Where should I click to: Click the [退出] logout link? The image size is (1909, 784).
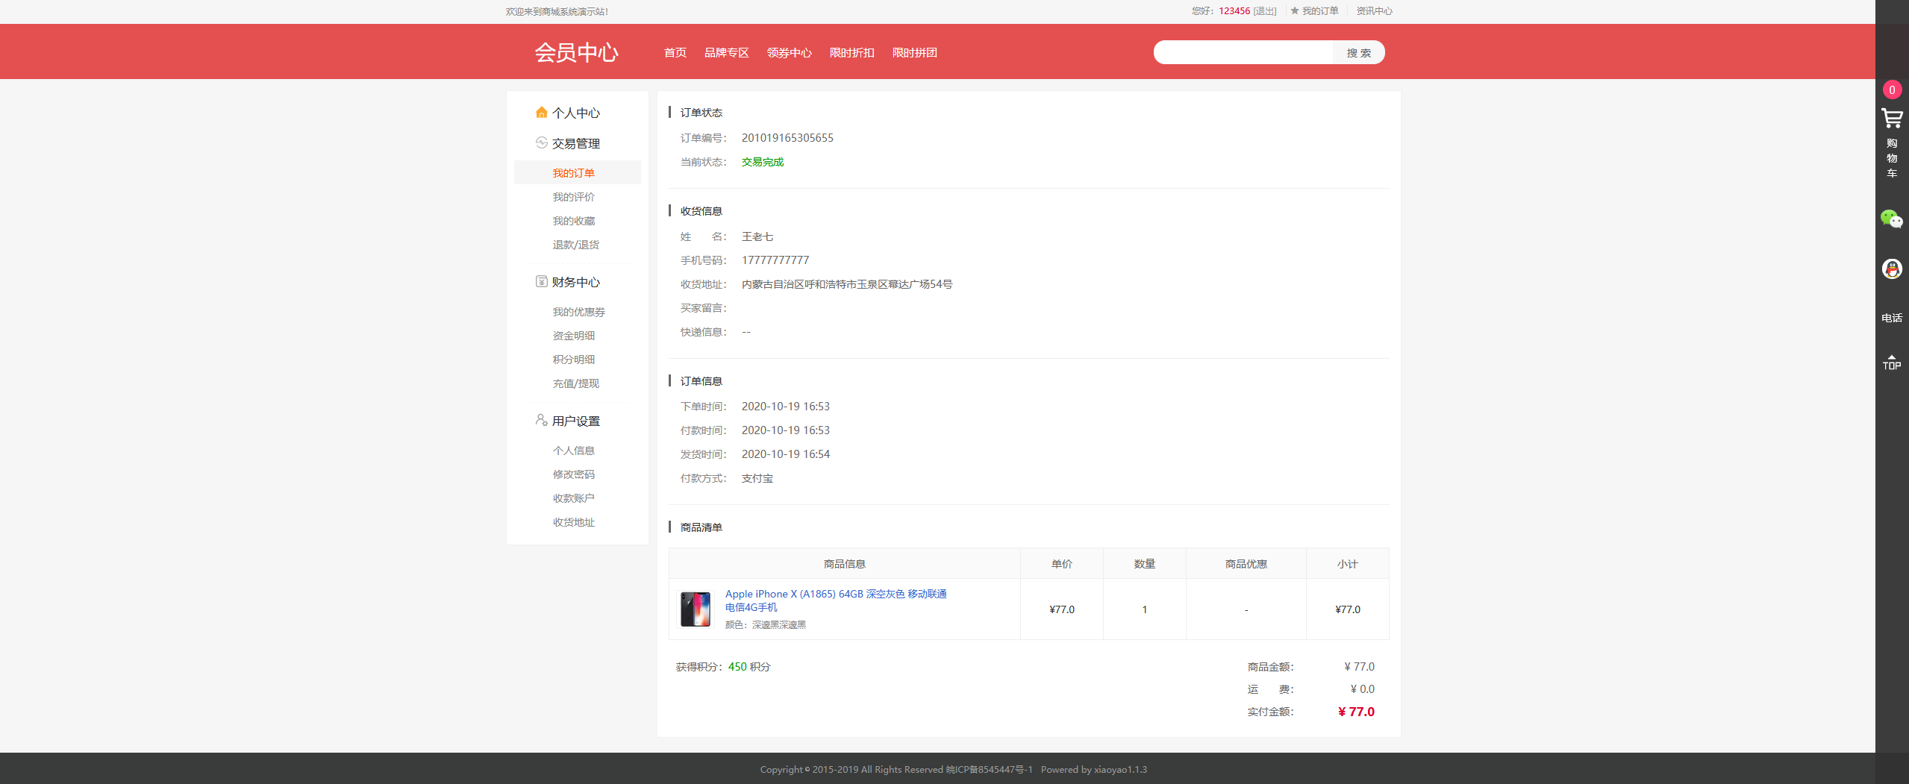[x=1265, y=10]
